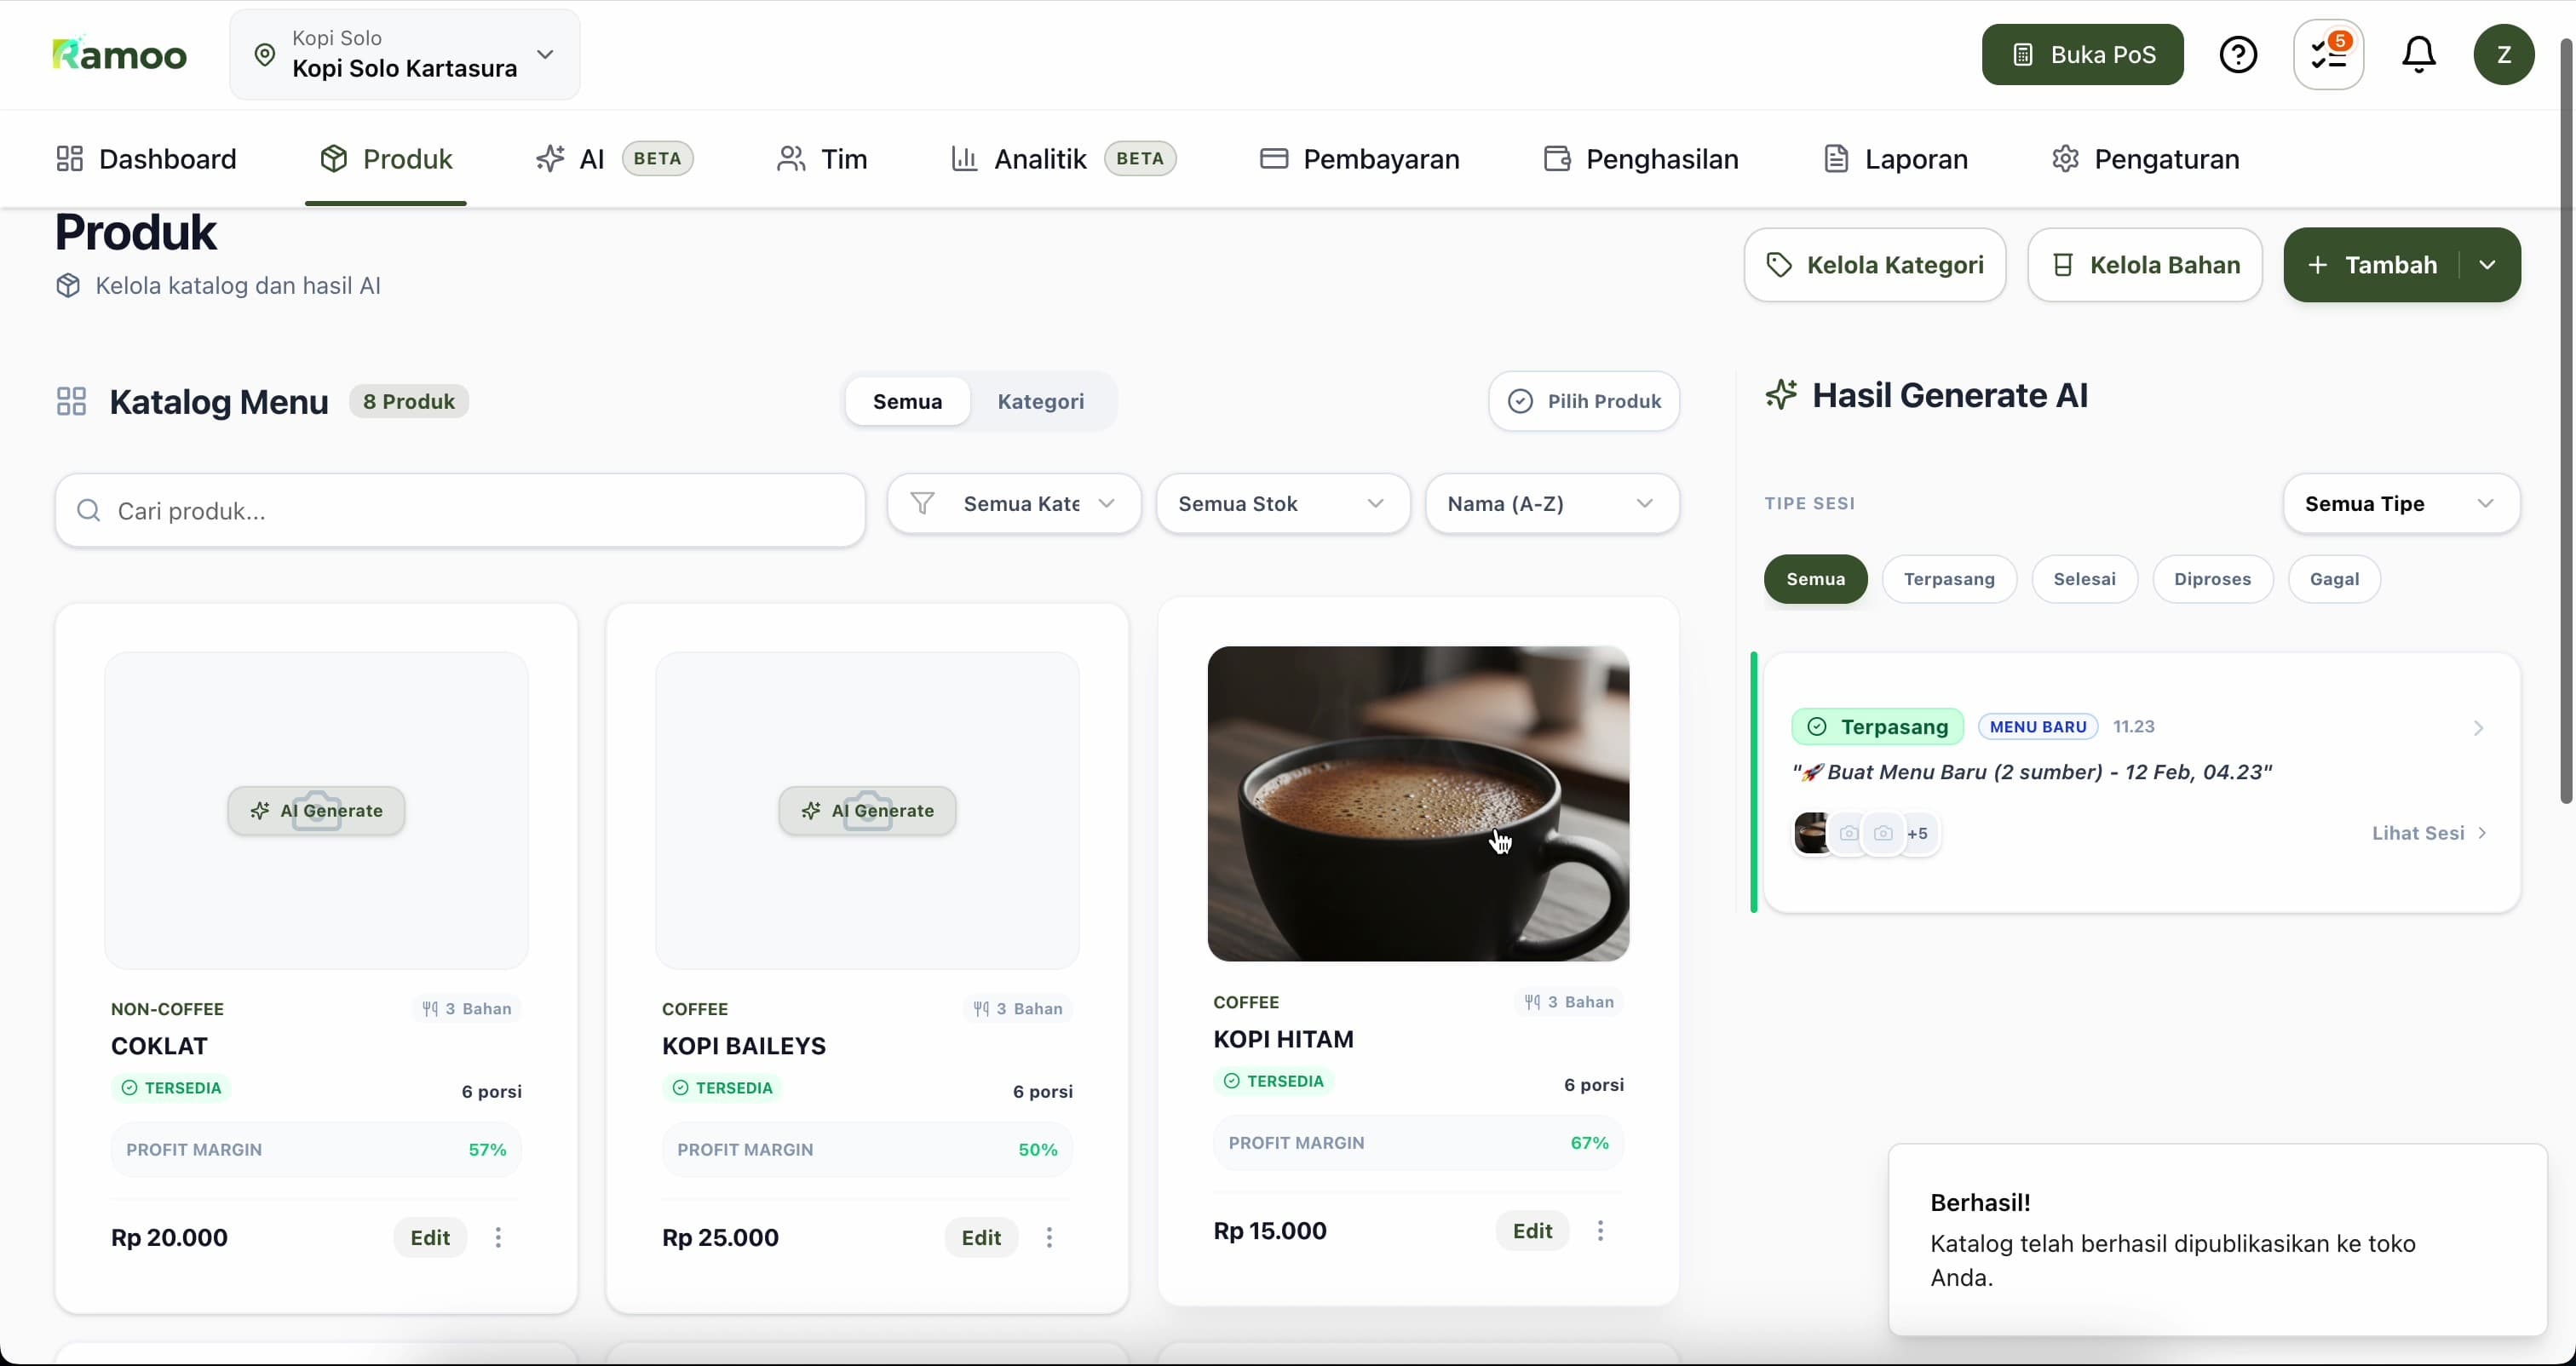
Task: Click the Cari produk search field
Action: pyautogui.click(x=460, y=511)
